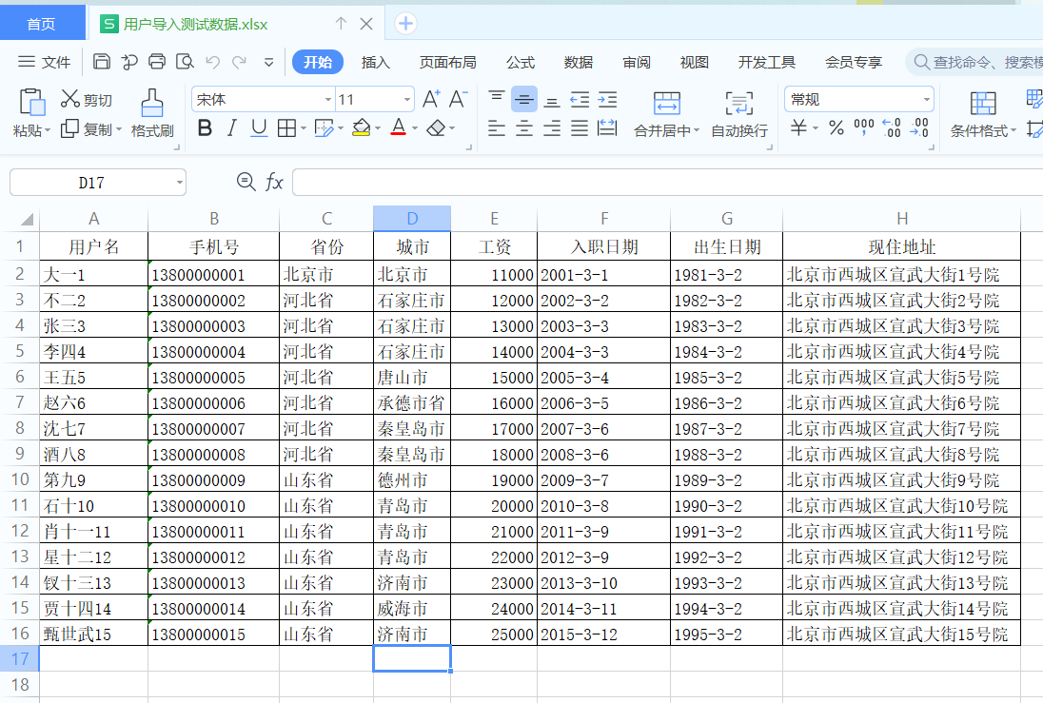Expand fill color options arrow
This screenshot has width=1043, height=703.
tap(378, 128)
